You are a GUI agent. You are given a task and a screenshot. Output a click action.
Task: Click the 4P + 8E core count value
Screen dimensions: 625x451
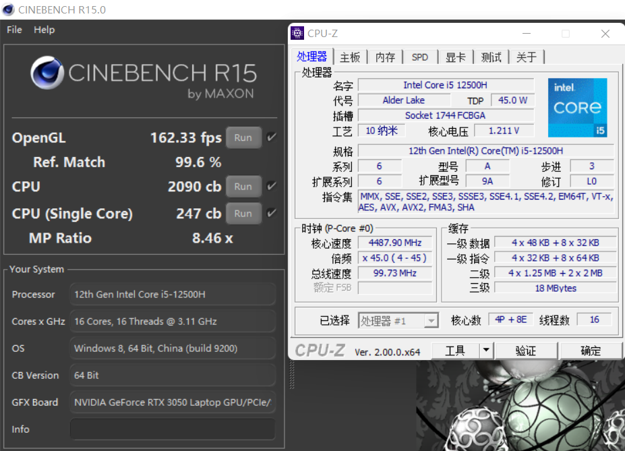coord(510,320)
